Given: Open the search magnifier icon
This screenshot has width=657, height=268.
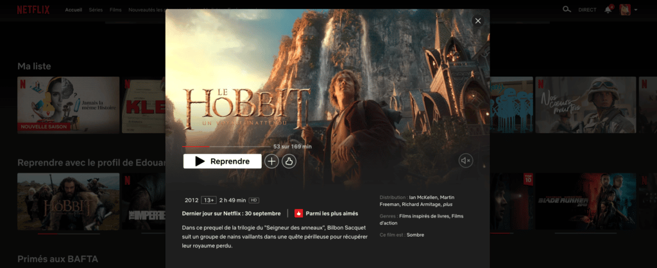Looking at the screenshot, I should pos(567,9).
